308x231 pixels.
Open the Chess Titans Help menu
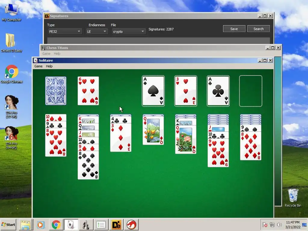[x=57, y=54]
